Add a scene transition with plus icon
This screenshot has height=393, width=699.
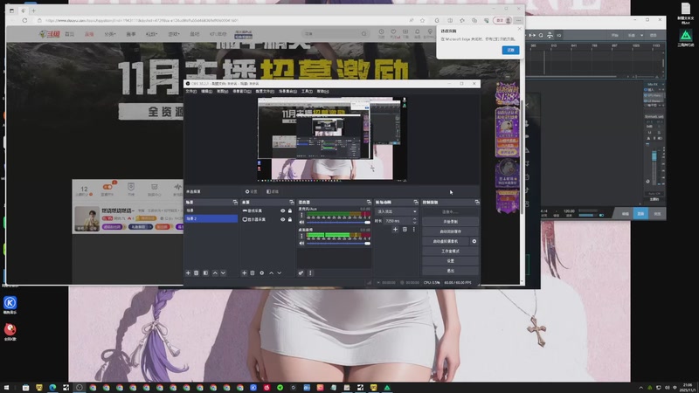(x=395, y=230)
